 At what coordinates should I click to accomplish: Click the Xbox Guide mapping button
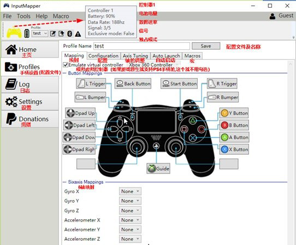[x=158, y=168]
